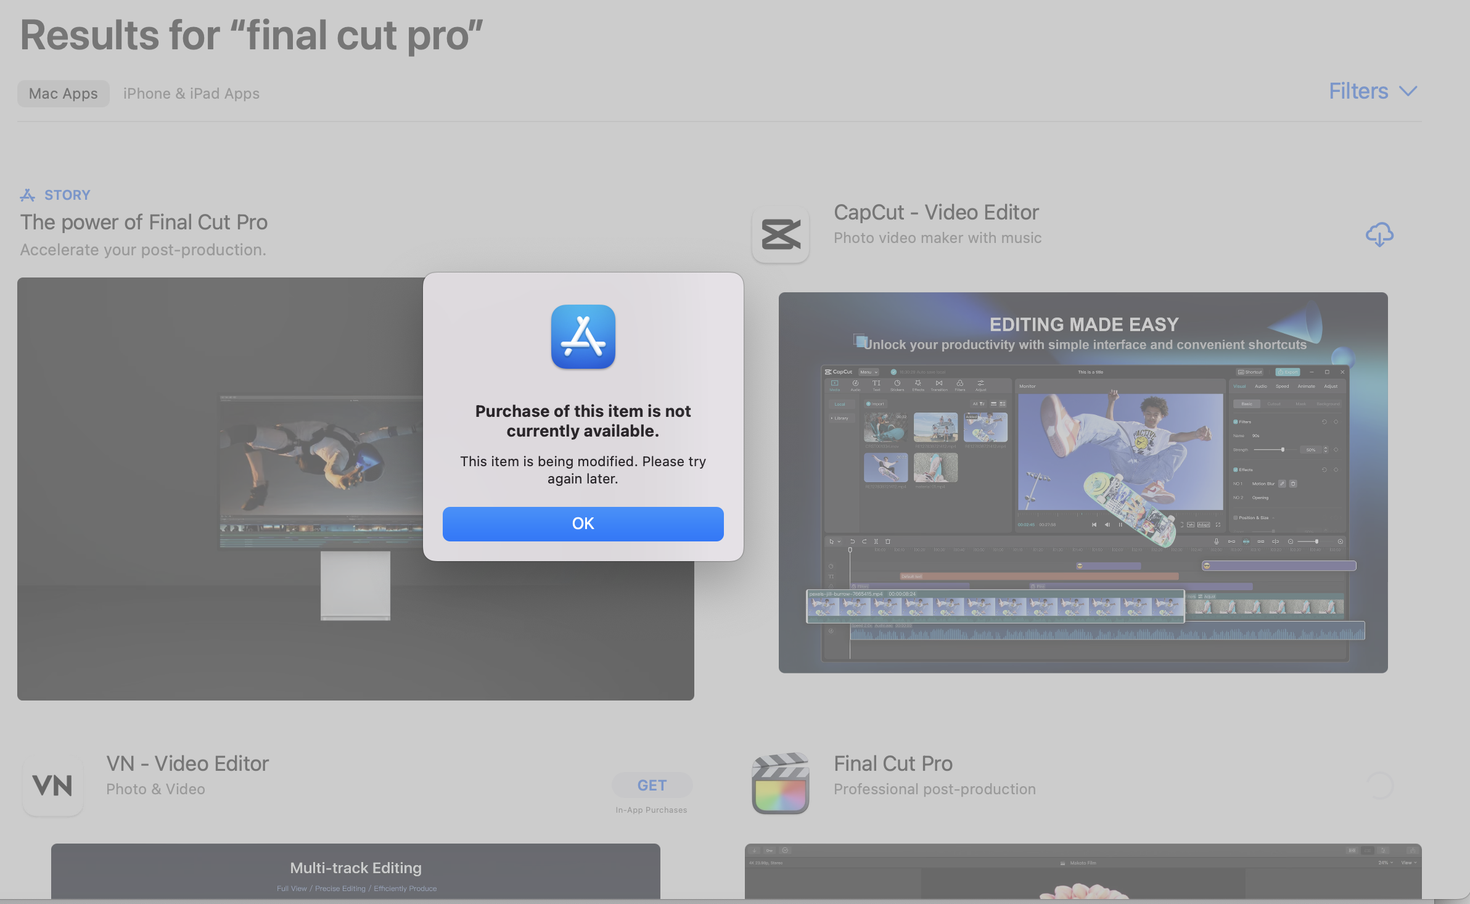Click CapCut cloud download icon

pyautogui.click(x=1379, y=234)
